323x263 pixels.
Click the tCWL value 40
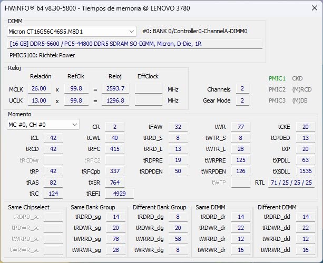coord(115,138)
